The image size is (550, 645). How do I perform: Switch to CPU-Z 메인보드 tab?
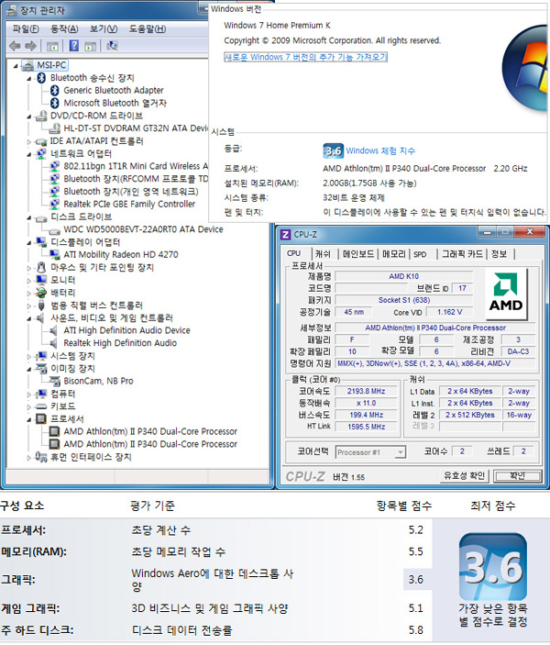[358, 254]
